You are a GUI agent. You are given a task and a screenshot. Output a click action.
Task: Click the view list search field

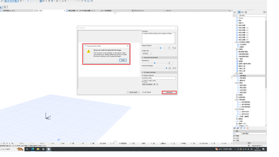pyautogui.click(x=250, y=15)
